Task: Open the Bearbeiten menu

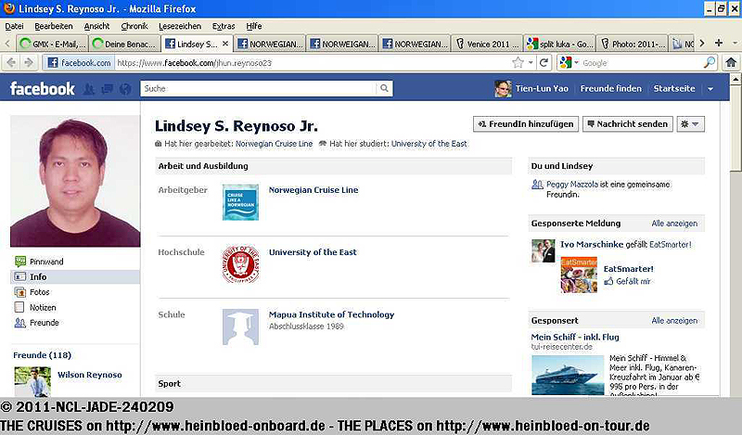Action: [x=54, y=26]
